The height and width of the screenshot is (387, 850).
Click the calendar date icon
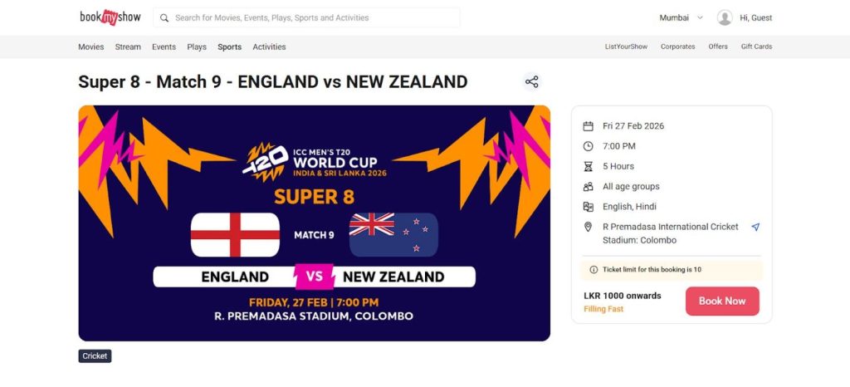click(x=588, y=126)
